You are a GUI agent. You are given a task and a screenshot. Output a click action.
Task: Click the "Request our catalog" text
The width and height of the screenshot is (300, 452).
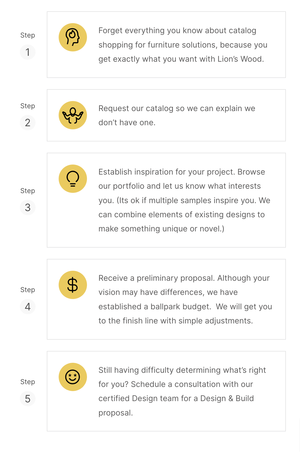177,115
